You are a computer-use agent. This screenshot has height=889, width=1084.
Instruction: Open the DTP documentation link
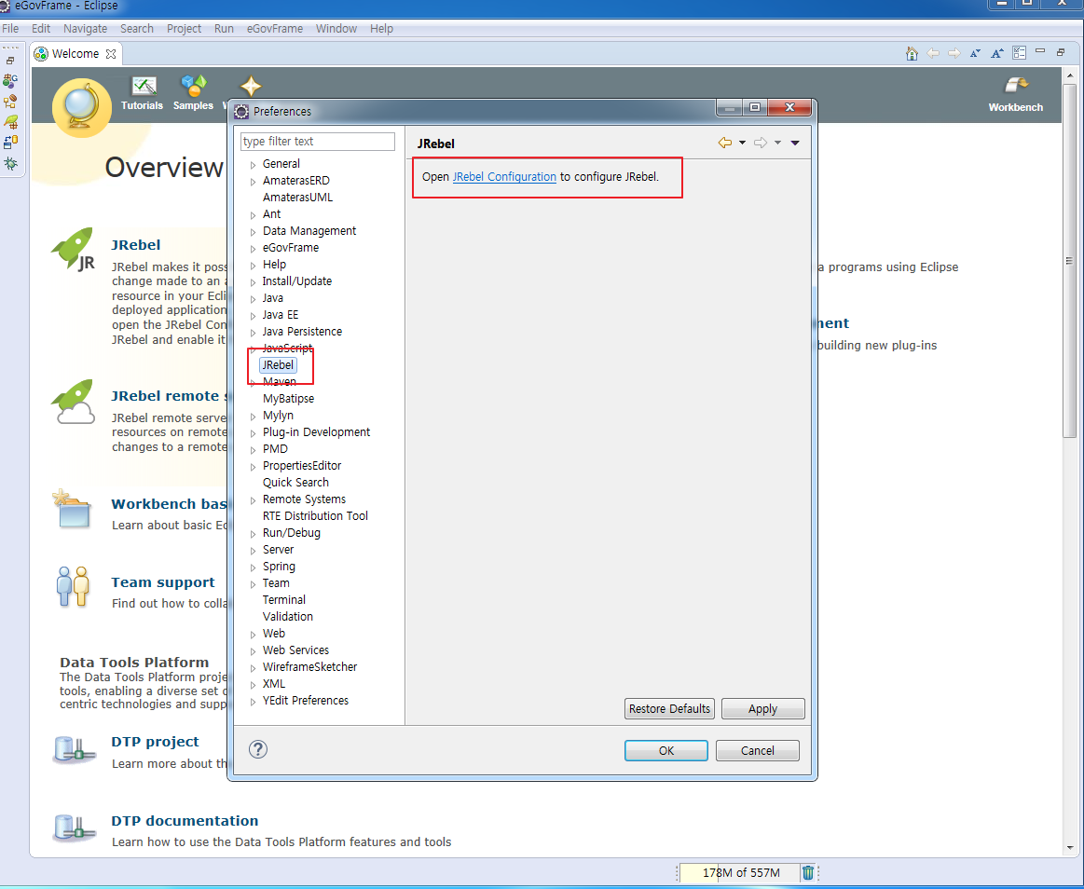click(185, 821)
